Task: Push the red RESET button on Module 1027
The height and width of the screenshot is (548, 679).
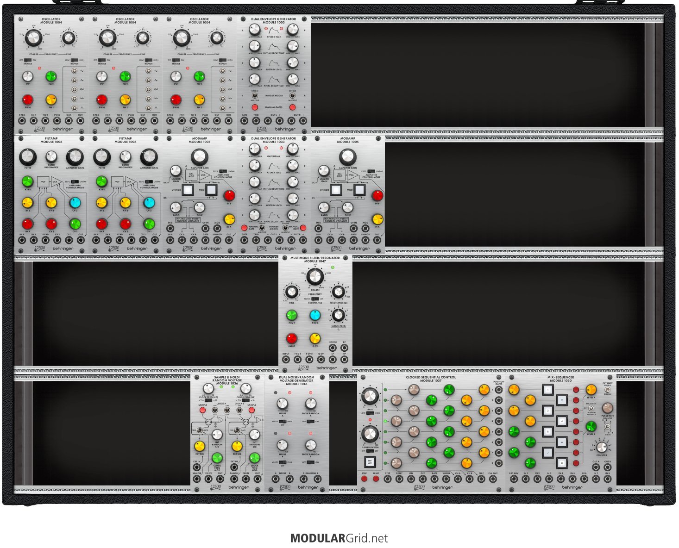Action: tap(376, 479)
